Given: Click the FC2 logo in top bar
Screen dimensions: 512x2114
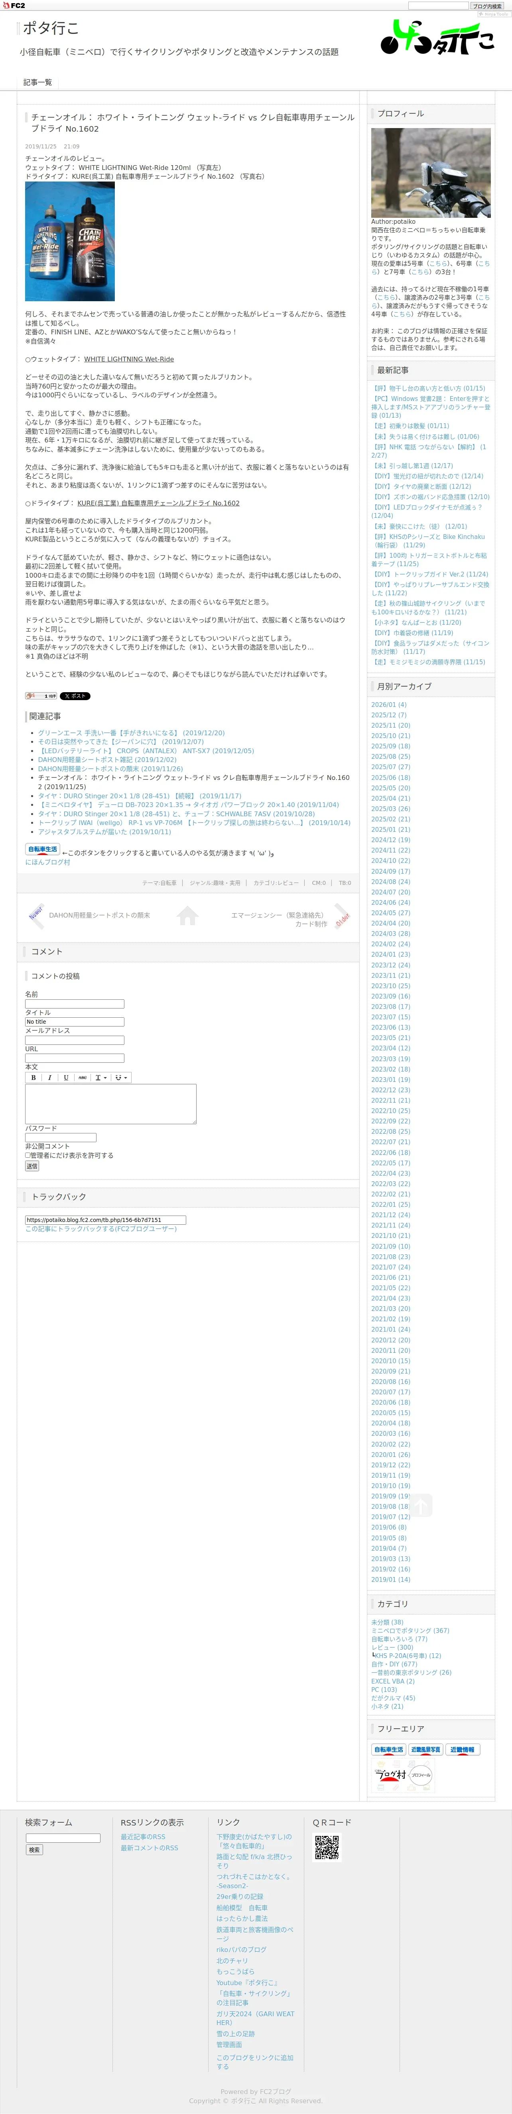Looking at the screenshot, I should (x=14, y=5).
